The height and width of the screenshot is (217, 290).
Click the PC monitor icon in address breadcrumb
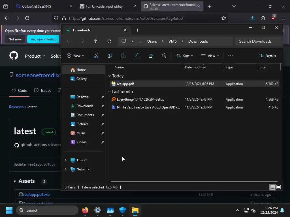click(x=124, y=41)
